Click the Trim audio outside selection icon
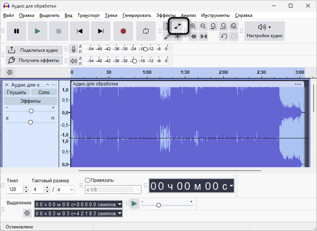 (x=193, y=36)
